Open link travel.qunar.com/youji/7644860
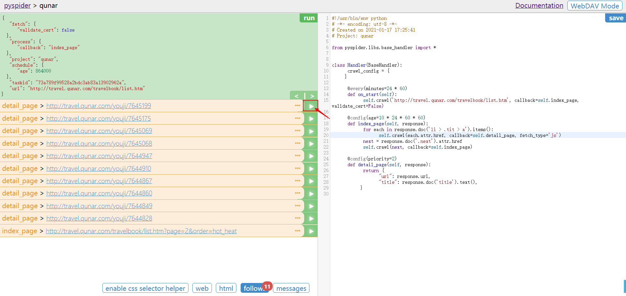Screen dimensions: 626x296 point(99,193)
